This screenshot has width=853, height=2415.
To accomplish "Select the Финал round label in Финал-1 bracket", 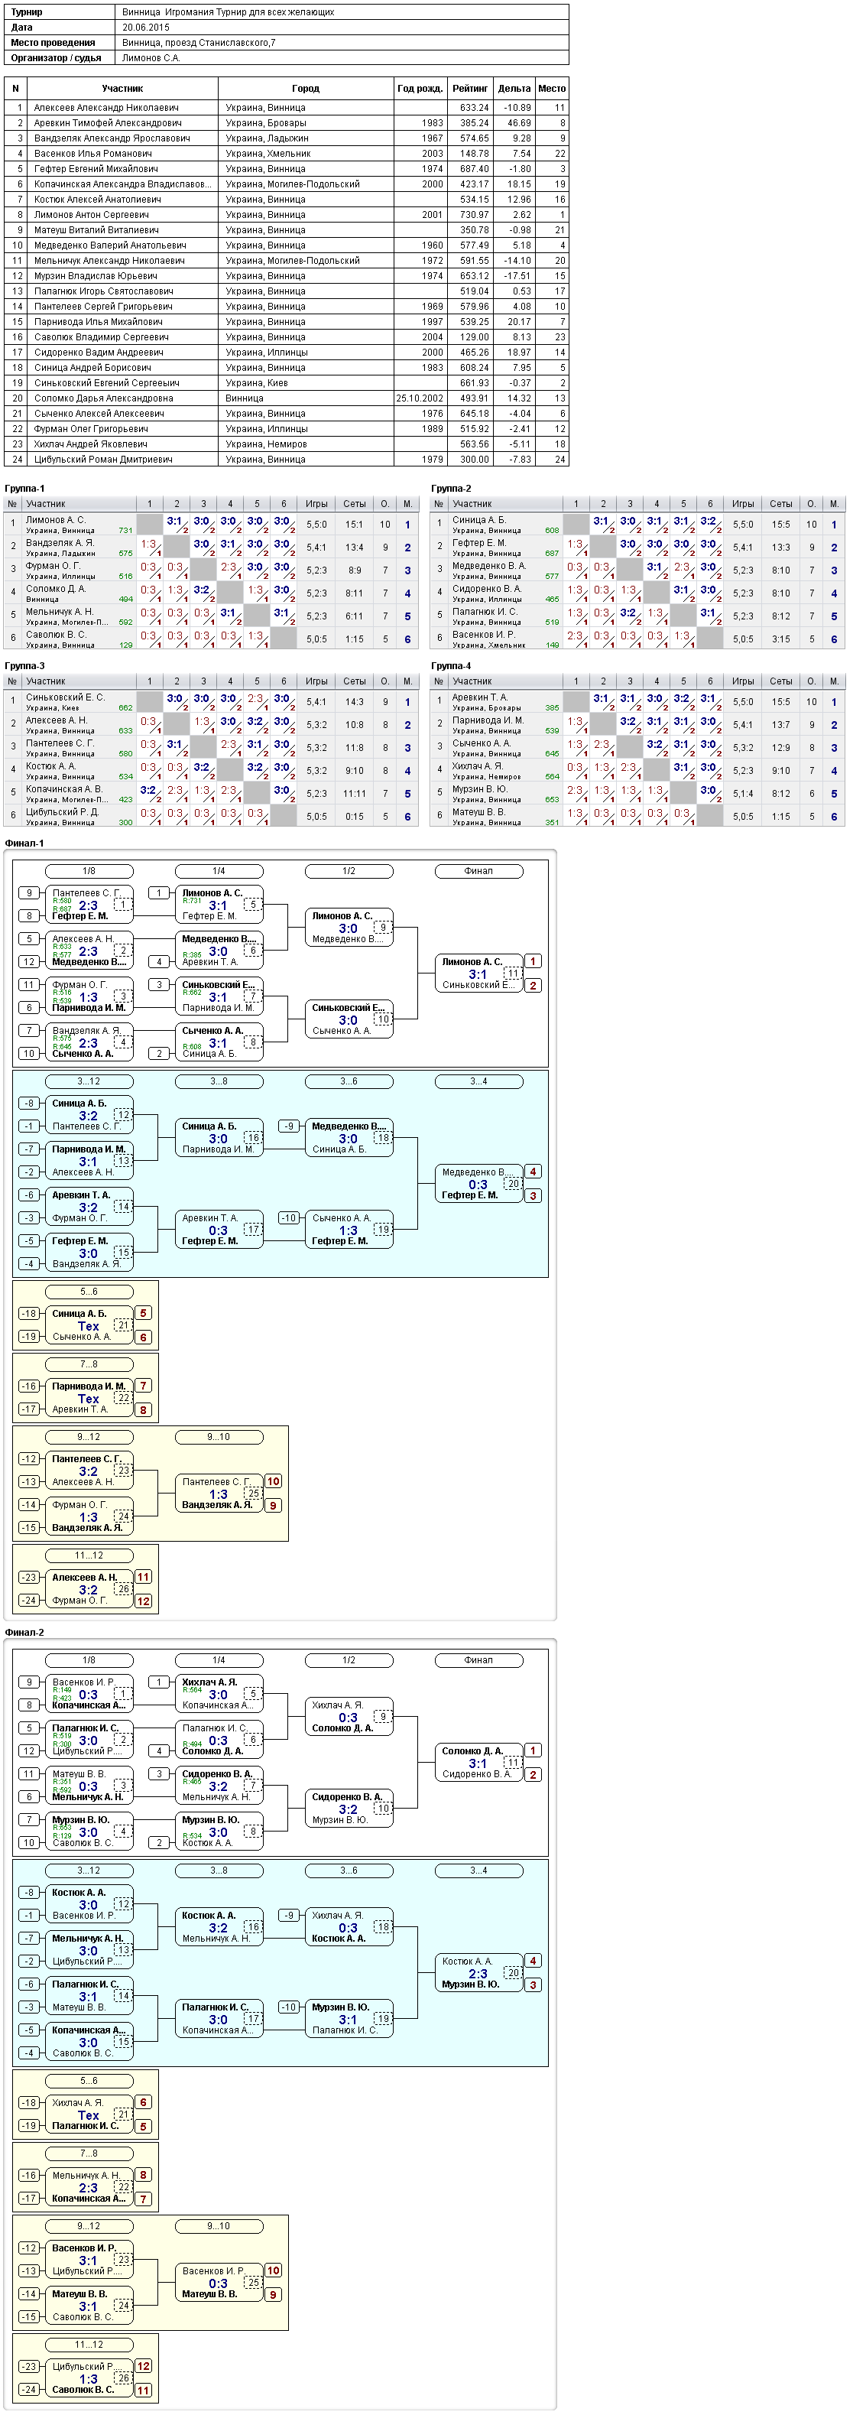I will pyautogui.click(x=478, y=871).
